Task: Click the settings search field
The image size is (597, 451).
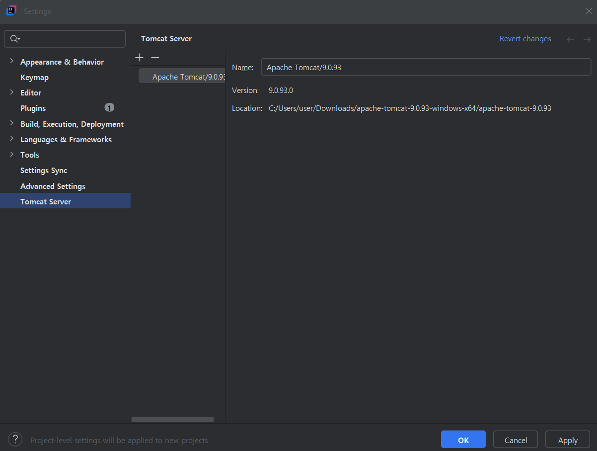Action: (65, 39)
